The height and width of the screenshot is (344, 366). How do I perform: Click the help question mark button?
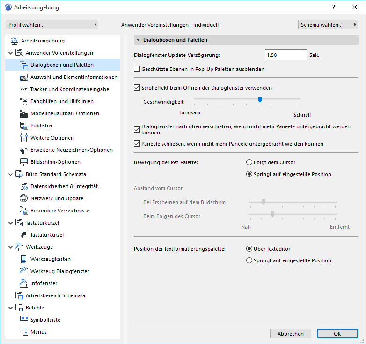[334, 7]
